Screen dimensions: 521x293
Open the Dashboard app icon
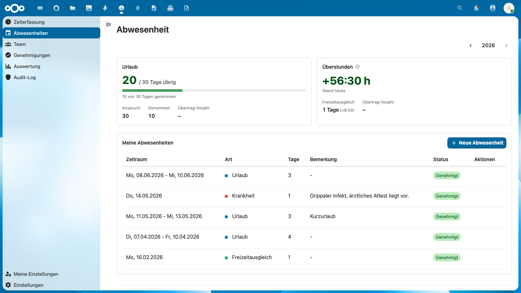pyautogui.click(x=40, y=8)
